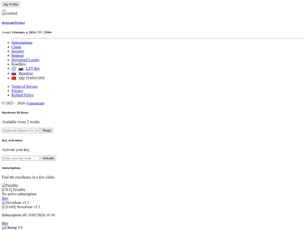Select the Resellers list heading text

pyautogui.click(x=19, y=64)
